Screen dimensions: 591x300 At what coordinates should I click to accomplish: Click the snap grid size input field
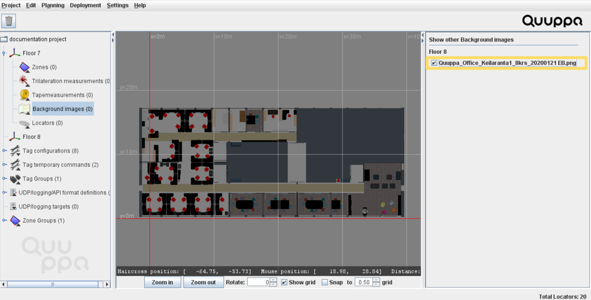pyautogui.click(x=363, y=282)
